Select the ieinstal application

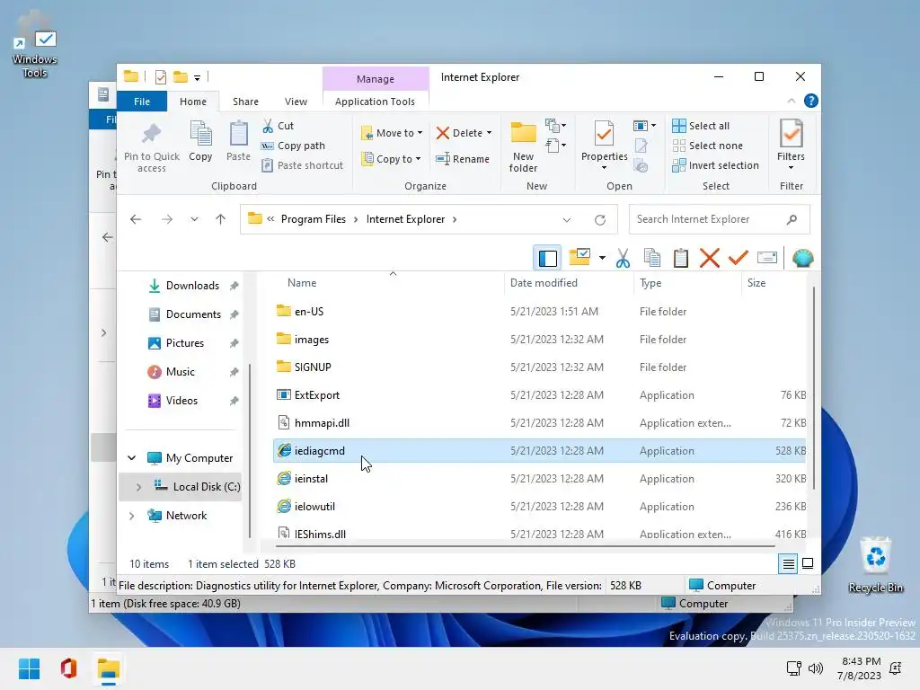[x=539, y=479]
